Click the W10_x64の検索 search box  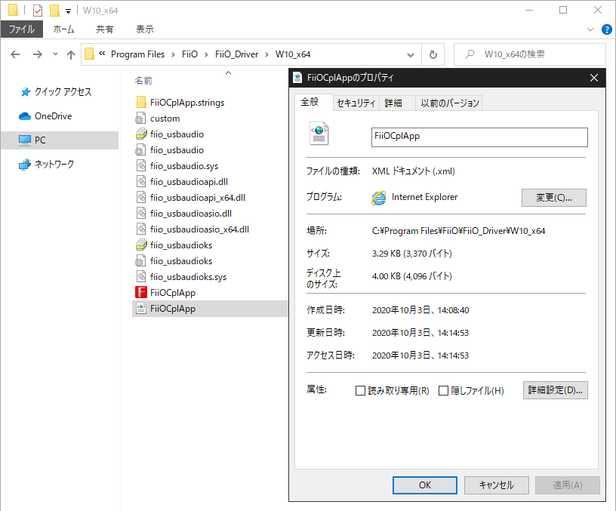[x=530, y=54]
